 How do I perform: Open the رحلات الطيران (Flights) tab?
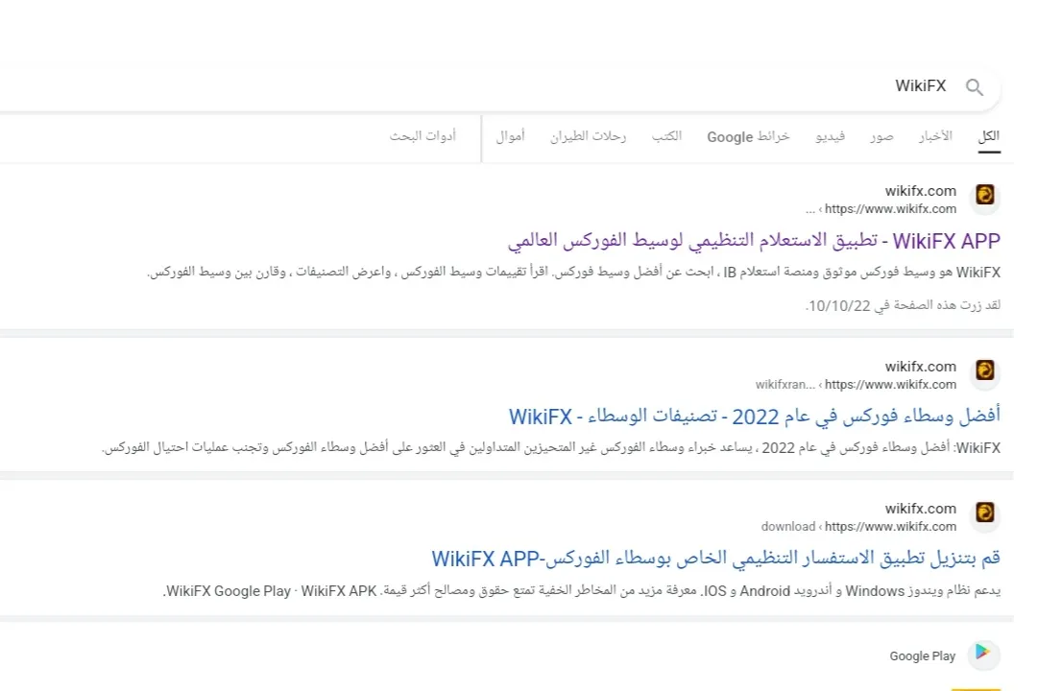588,136
